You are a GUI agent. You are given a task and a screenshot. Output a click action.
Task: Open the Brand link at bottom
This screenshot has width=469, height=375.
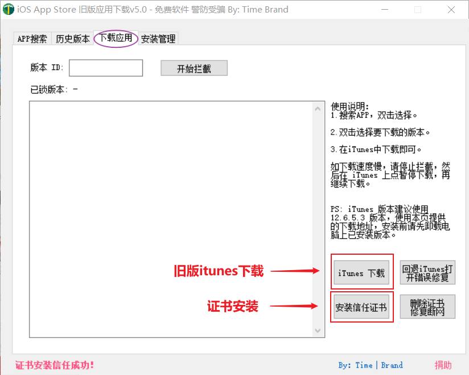point(392,365)
